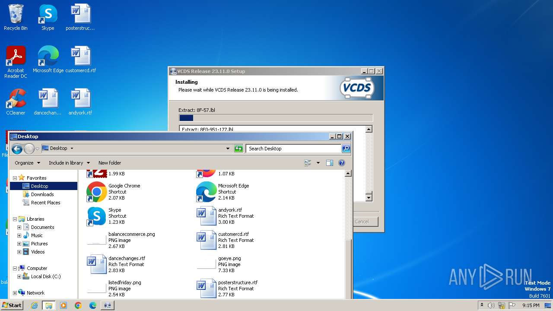Open the Skype desktop shortcut
This screenshot has height=311, width=553.
48,17
